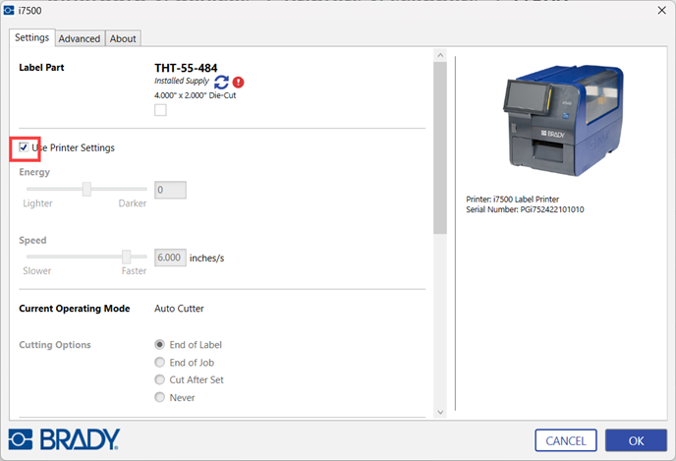Viewport: 676px width, 461px height.
Task: Select the Settings tab
Action: 31,37
